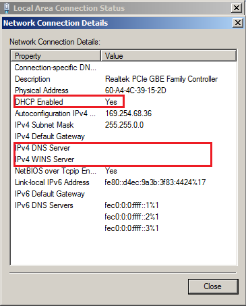Viewport: 246px width, 306px height.
Task: Select the IPv4 WINS Server row
Action: coord(123,159)
